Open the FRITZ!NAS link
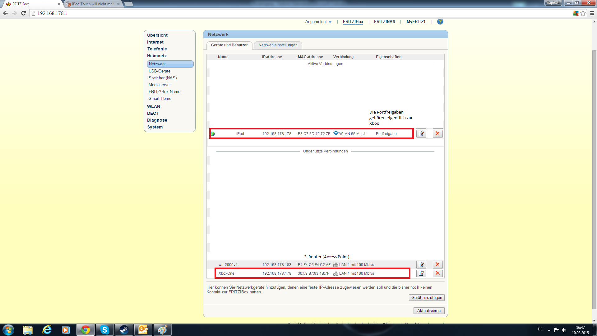Screen dimensions: 597x336 [x=385, y=22]
